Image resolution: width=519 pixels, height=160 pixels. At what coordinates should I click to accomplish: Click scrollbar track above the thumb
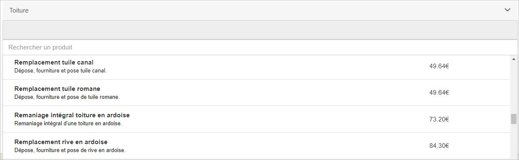(514, 88)
